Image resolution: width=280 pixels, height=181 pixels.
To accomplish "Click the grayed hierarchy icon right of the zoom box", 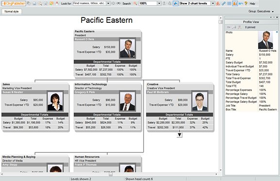I will (x=164, y=3).
